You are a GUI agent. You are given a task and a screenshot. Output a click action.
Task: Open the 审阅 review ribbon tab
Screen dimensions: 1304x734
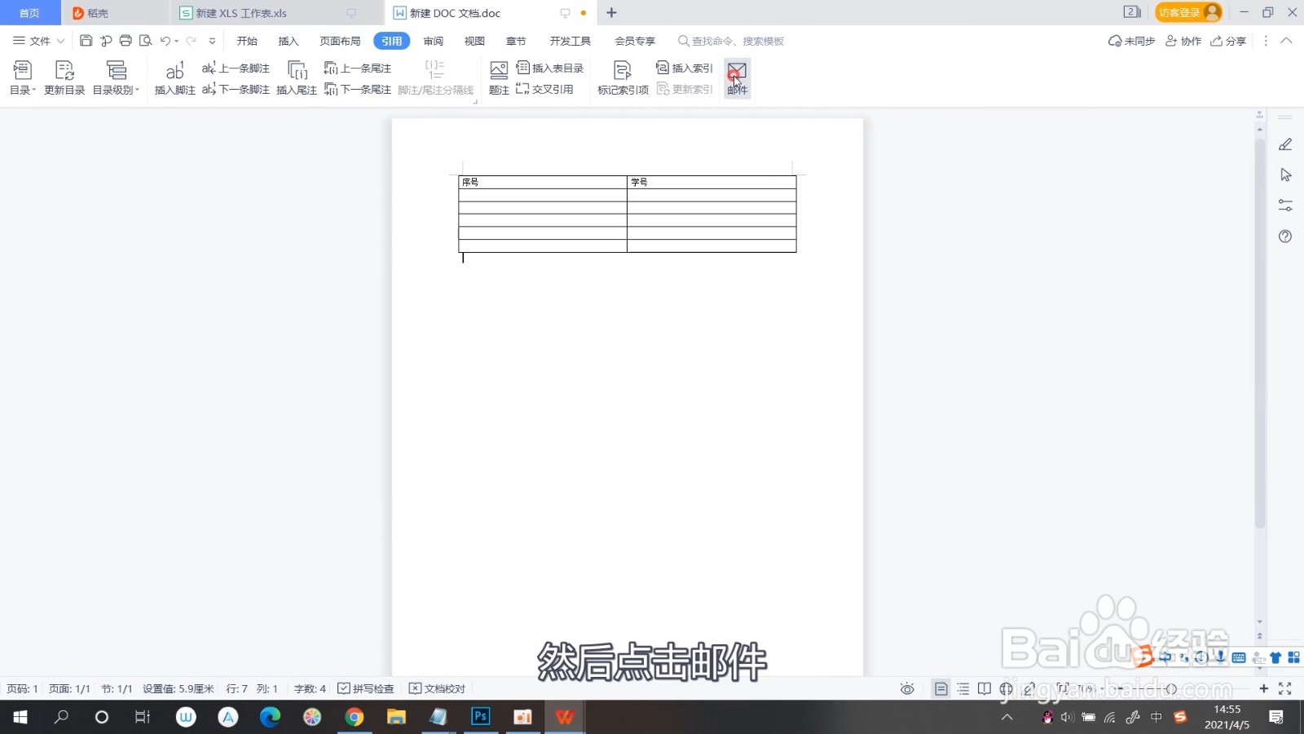coord(434,41)
